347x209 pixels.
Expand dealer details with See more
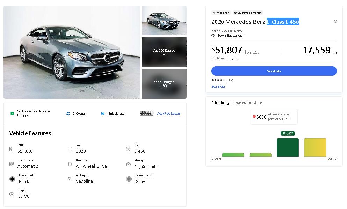point(218,87)
